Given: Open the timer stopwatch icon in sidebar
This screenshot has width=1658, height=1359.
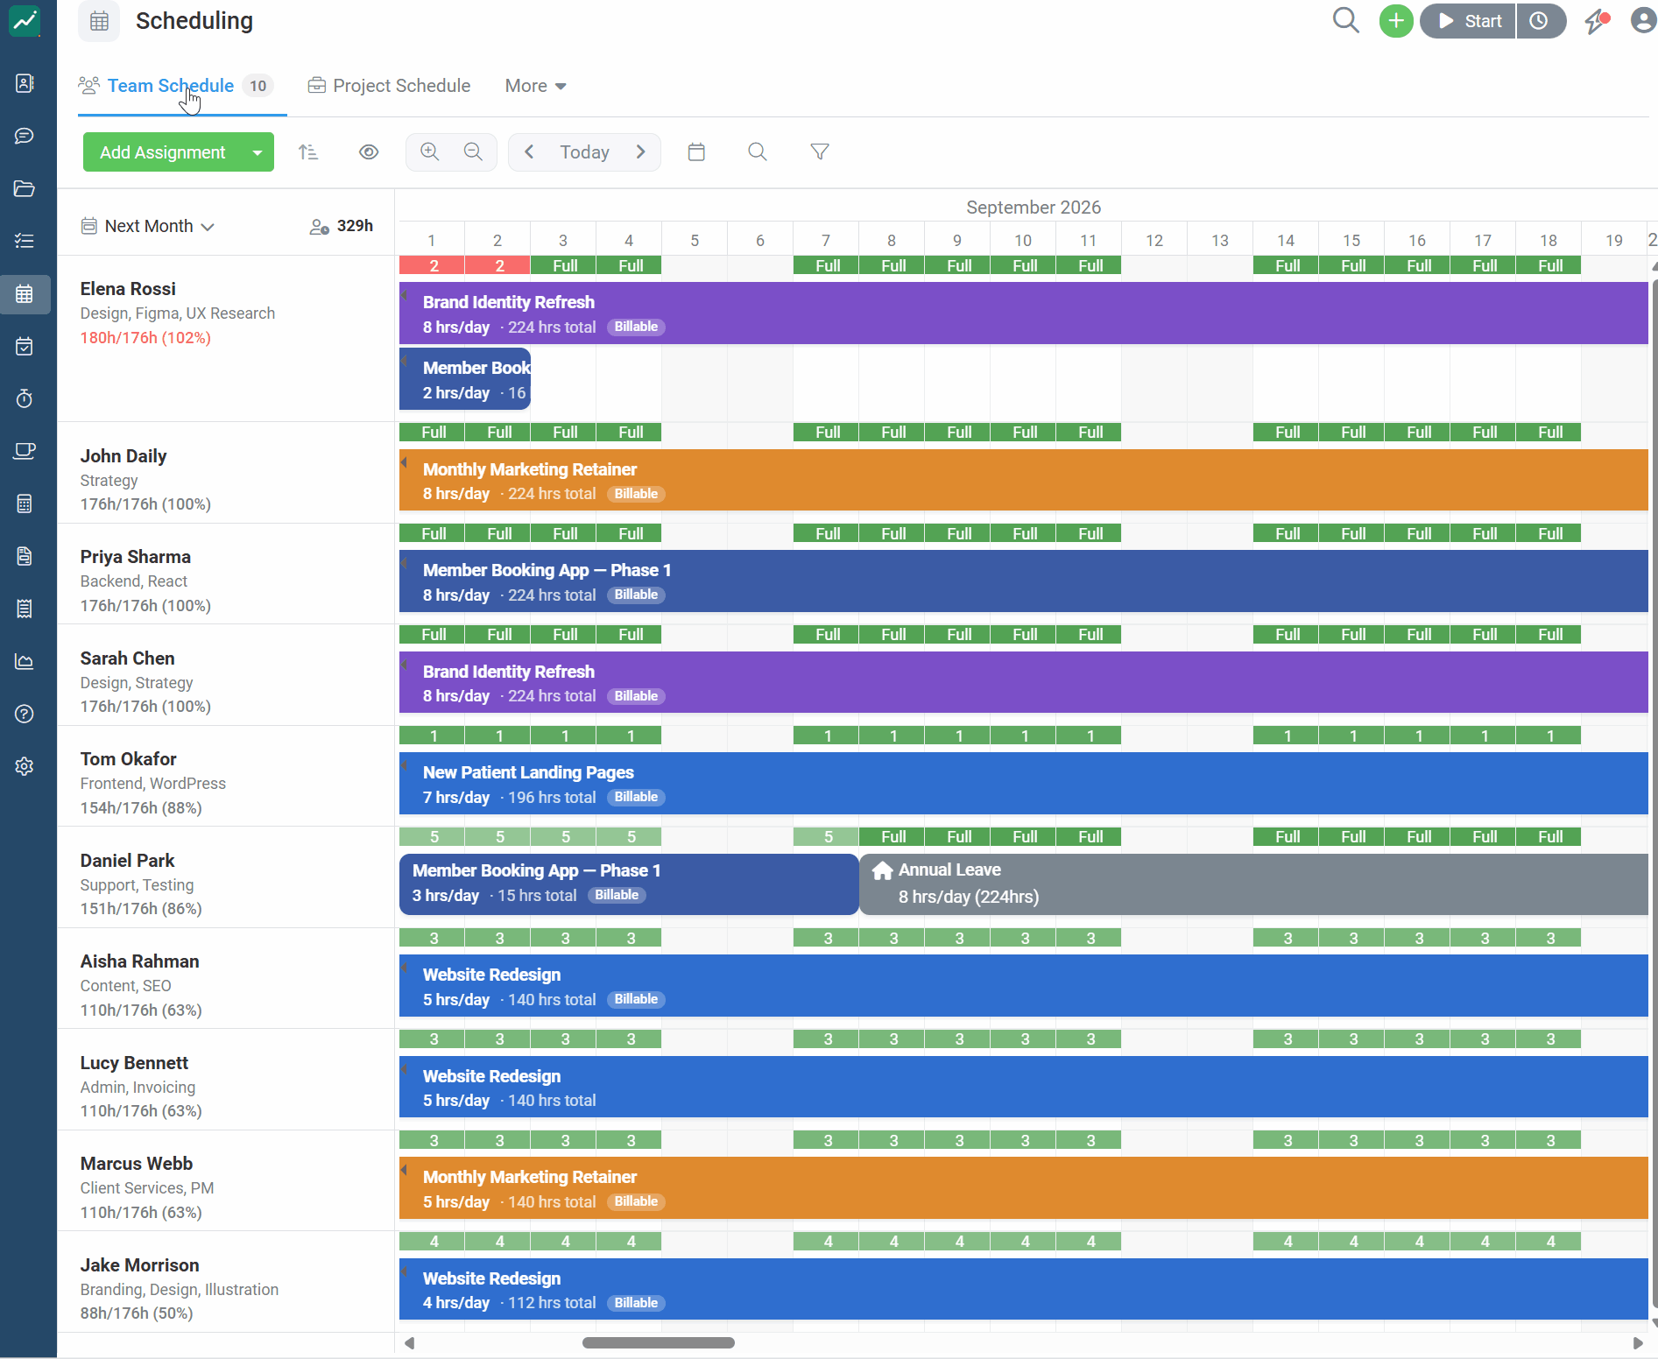Looking at the screenshot, I should pyautogui.click(x=25, y=398).
